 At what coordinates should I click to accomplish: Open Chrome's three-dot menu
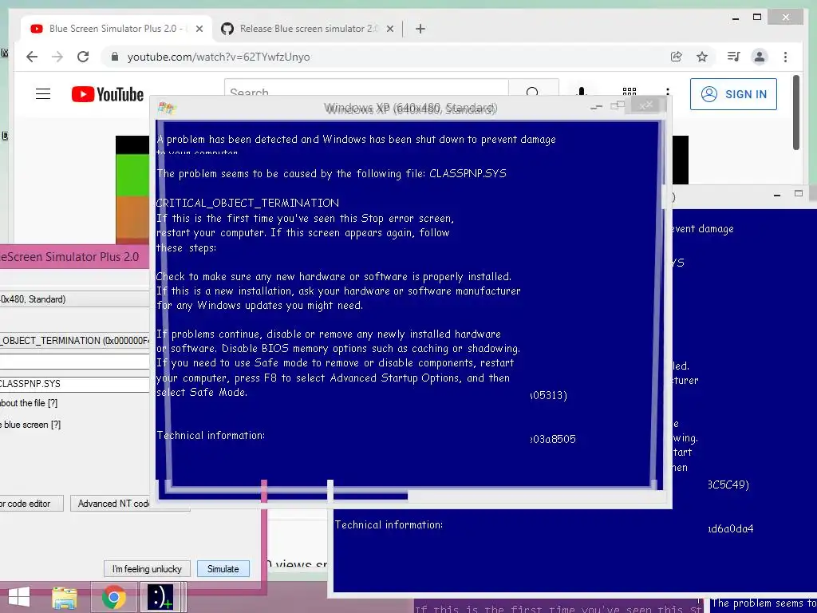point(785,57)
